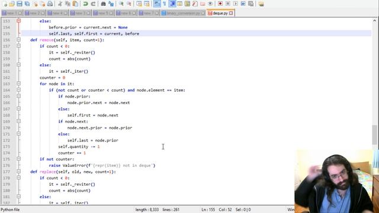
Task: Click the Close All toolbar icon
Action: (x=42, y=4)
